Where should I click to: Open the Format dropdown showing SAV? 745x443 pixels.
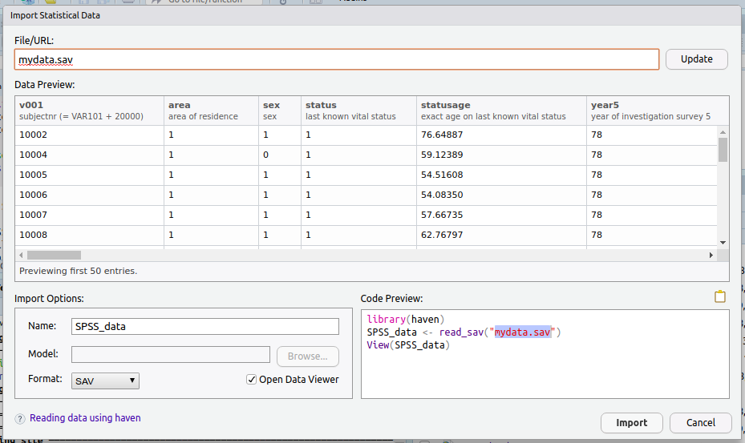[105, 381]
